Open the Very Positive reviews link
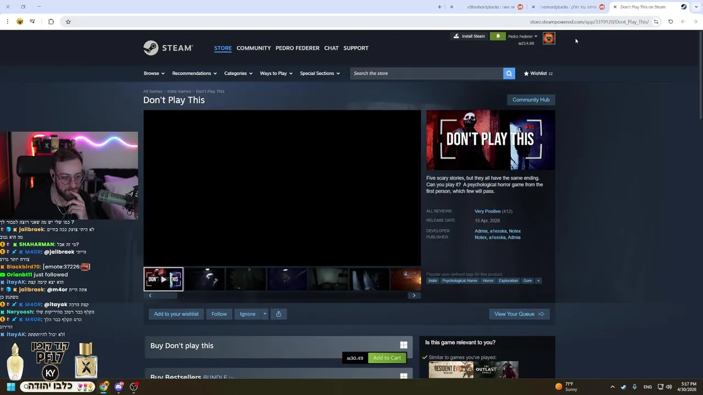 click(x=488, y=211)
